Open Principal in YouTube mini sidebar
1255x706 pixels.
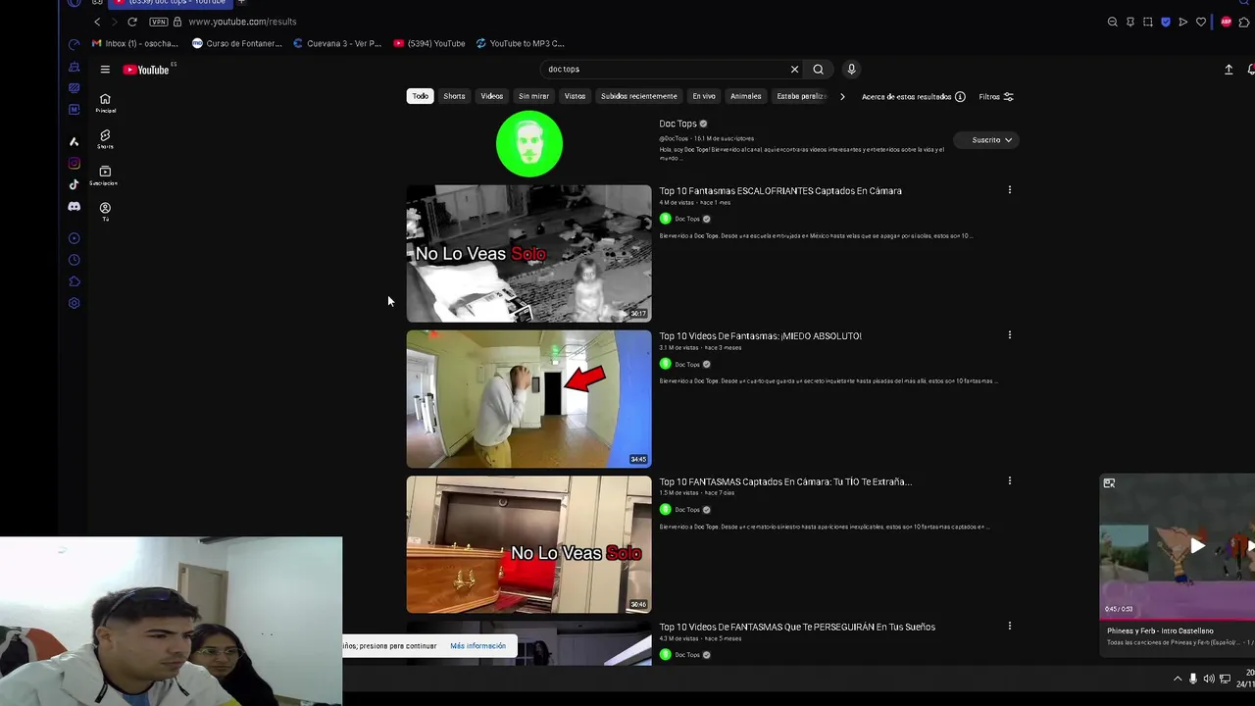[105, 103]
